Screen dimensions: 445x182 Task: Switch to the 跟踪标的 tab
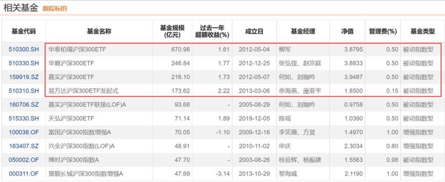(55, 8)
